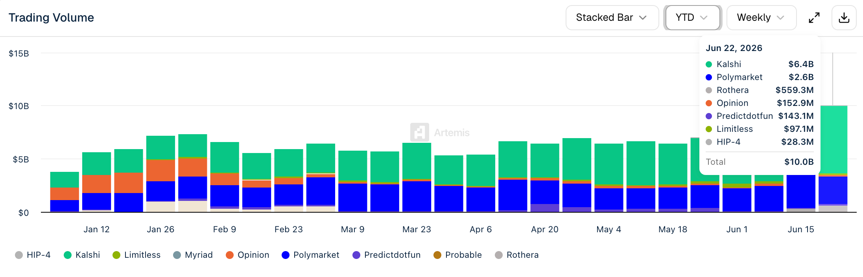Click the HIP-4 $28.3M tooltip value

[797, 142]
